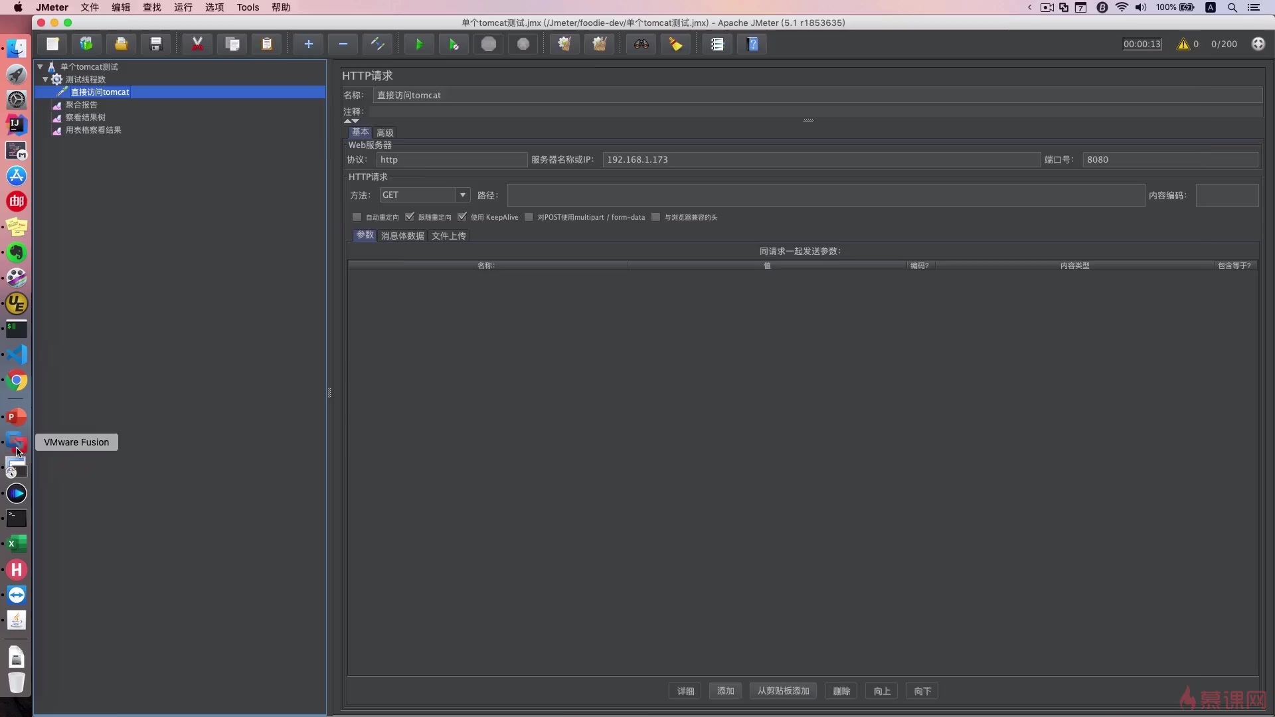Click the remote engine globe icon
Image resolution: width=1275 pixels, height=717 pixels.
(x=1258, y=44)
